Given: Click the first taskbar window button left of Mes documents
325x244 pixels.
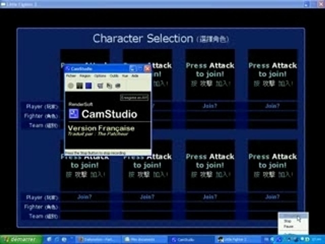Looking at the screenshot, I should click(x=99, y=240).
